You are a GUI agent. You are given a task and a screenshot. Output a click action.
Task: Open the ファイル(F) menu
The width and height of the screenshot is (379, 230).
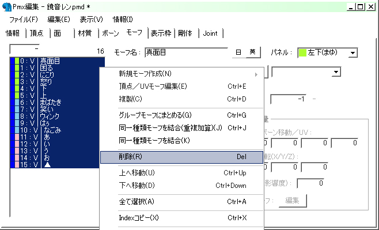point(24,20)
